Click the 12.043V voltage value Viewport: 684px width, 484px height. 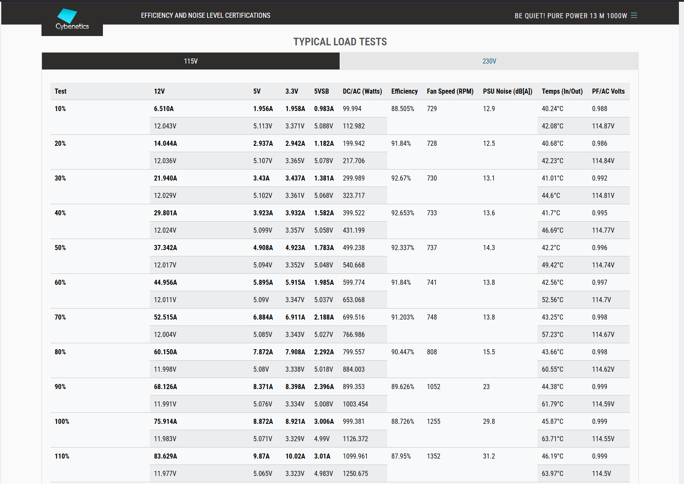165,126
